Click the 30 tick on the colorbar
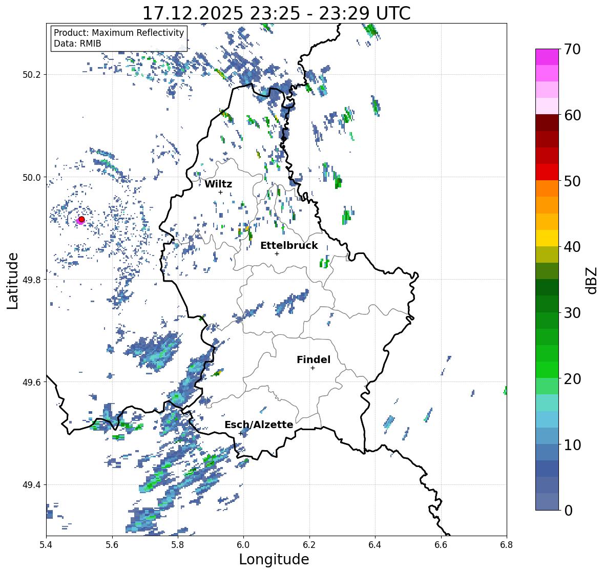Screen dimensions: 604x572 coord(572,313)
